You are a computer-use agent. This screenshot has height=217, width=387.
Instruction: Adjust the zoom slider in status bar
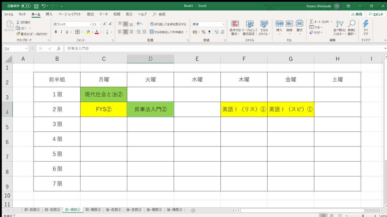[363, 215]
